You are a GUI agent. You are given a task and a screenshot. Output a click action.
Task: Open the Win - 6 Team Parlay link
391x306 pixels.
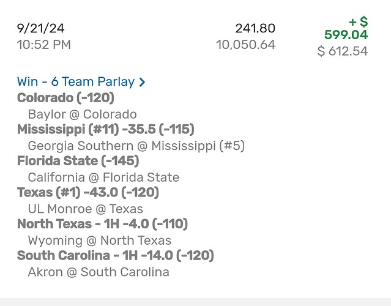coord(76,82)
